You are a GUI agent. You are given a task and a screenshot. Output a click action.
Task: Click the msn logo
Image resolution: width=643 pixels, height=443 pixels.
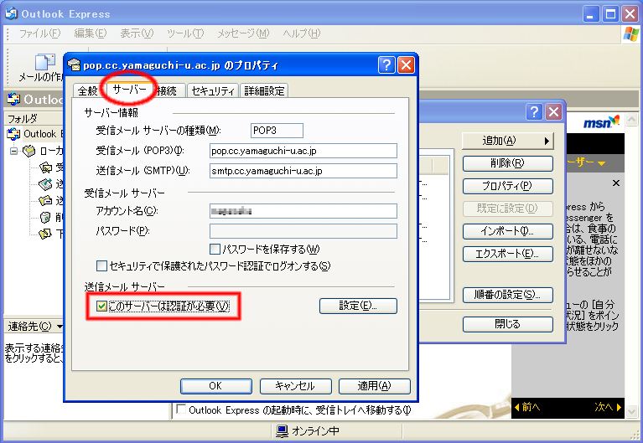point(601,122)
